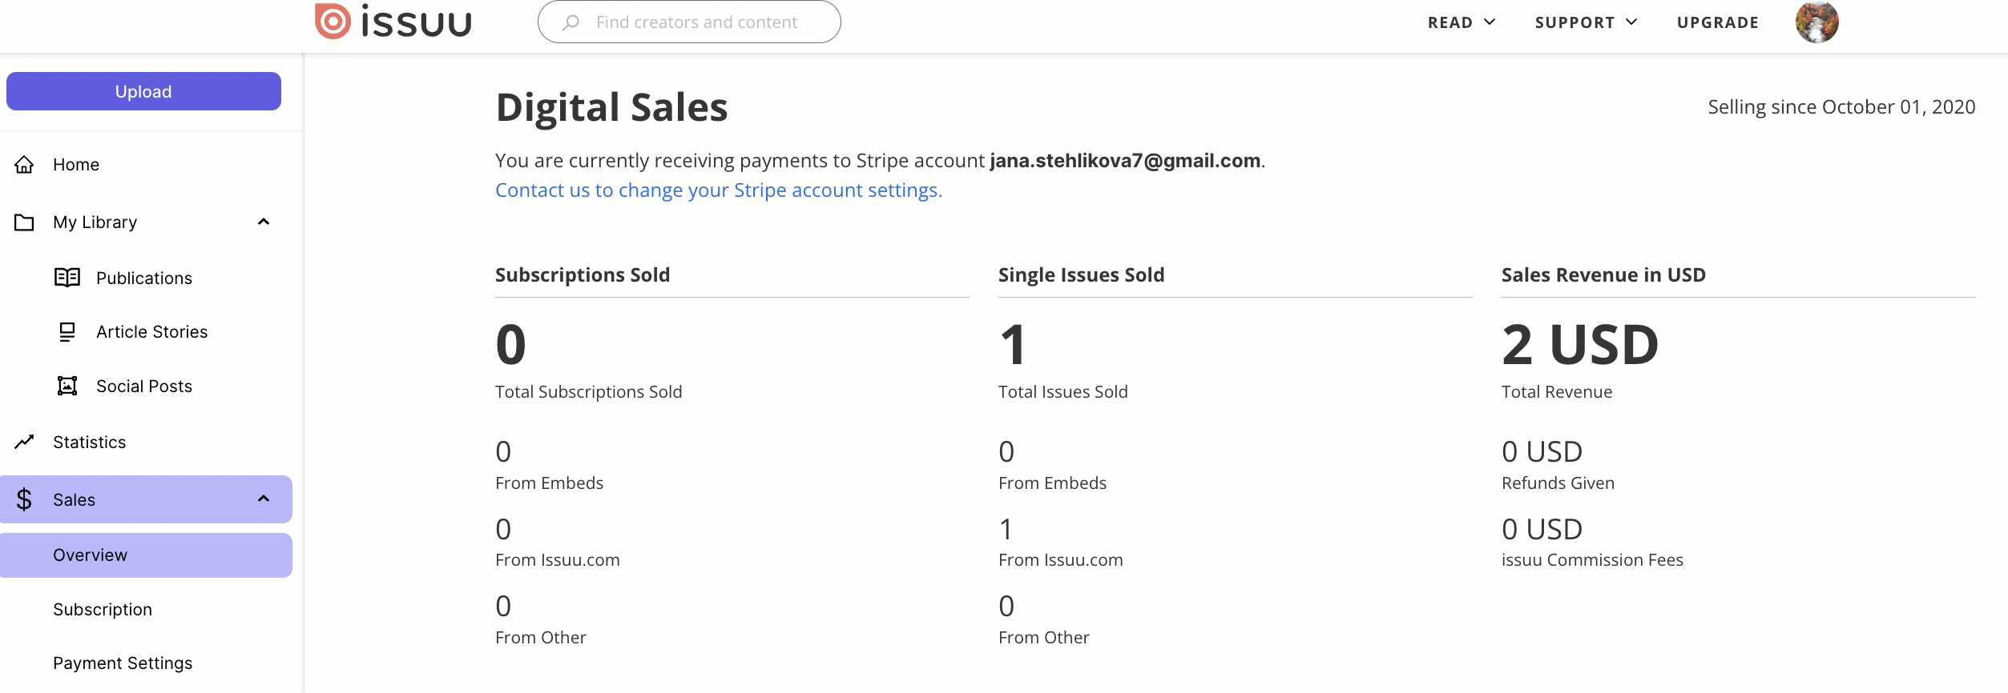
Task: Collapse the Sales section chevron
Action: click(264, 499)
